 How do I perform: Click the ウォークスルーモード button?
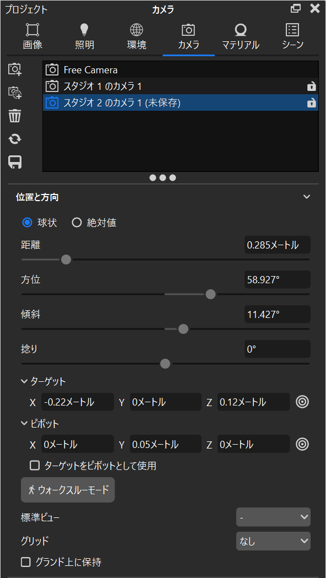click(68, 490)
